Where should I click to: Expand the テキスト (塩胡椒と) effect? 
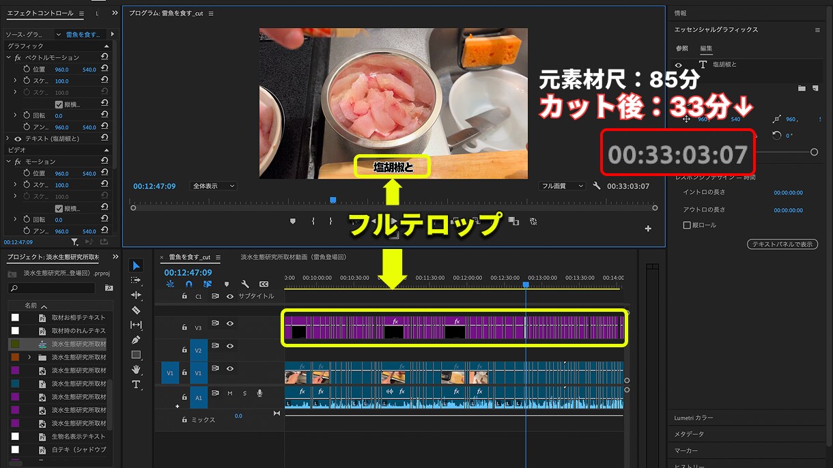click(x=8, y=138)
